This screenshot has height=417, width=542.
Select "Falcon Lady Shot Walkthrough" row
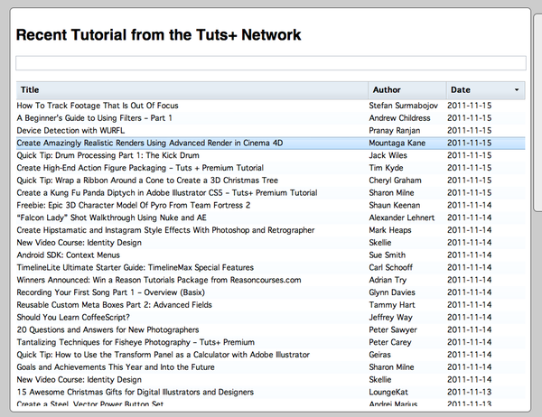tap(271, 218)
